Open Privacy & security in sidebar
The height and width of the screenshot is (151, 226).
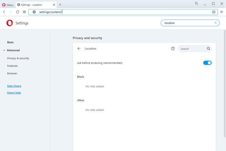pyautogui.click(x=18, y=58)
